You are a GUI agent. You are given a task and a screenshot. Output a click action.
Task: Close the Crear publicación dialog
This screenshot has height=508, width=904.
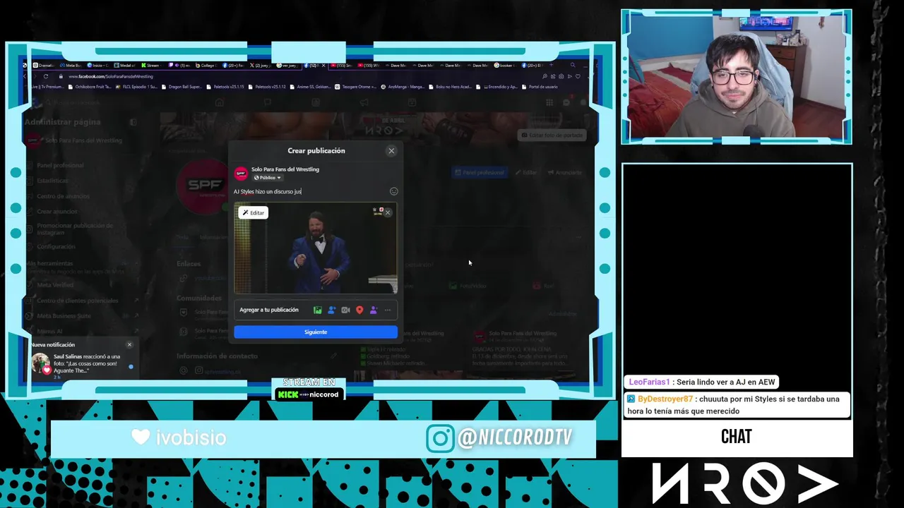tap(391, 151)
